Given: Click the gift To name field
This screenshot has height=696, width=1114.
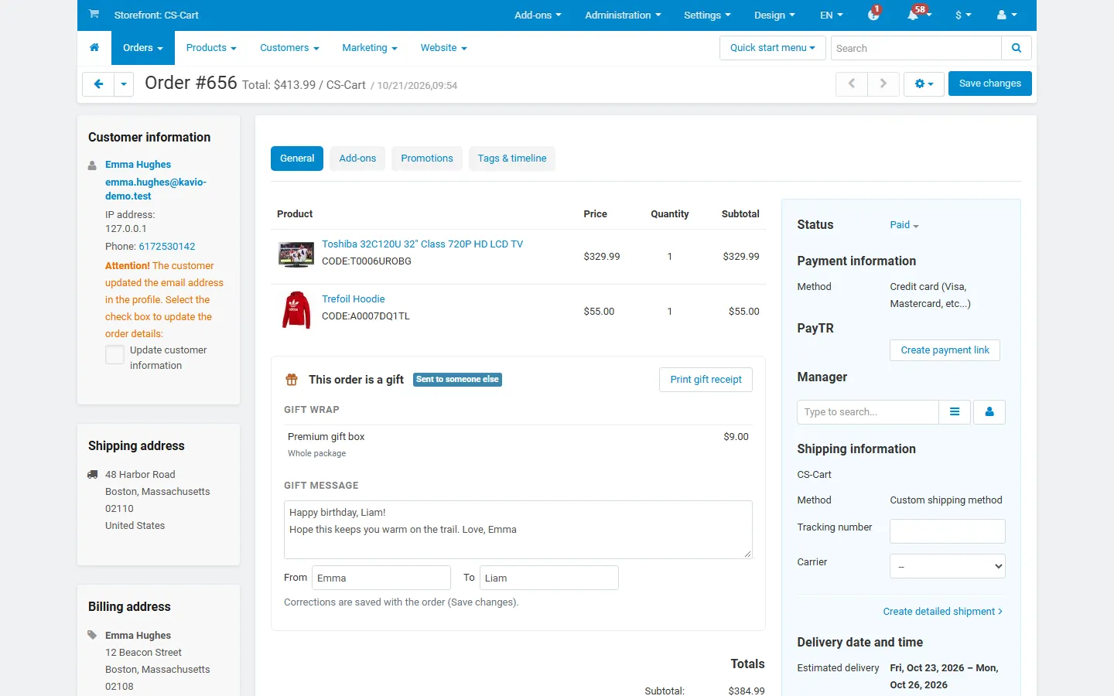Looking at the screenshot, I should 549,578.
